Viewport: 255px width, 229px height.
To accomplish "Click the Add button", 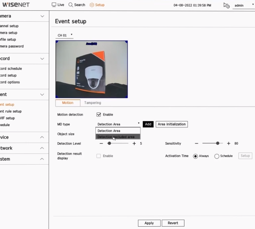I will pyautogui.click(x=148, y=124).
